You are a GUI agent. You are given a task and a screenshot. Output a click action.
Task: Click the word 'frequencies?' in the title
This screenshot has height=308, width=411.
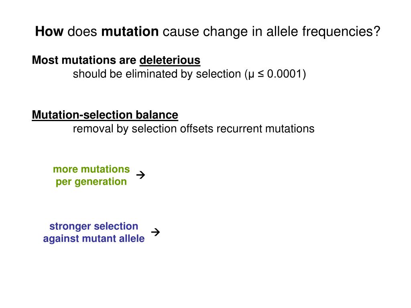[341, 31]
